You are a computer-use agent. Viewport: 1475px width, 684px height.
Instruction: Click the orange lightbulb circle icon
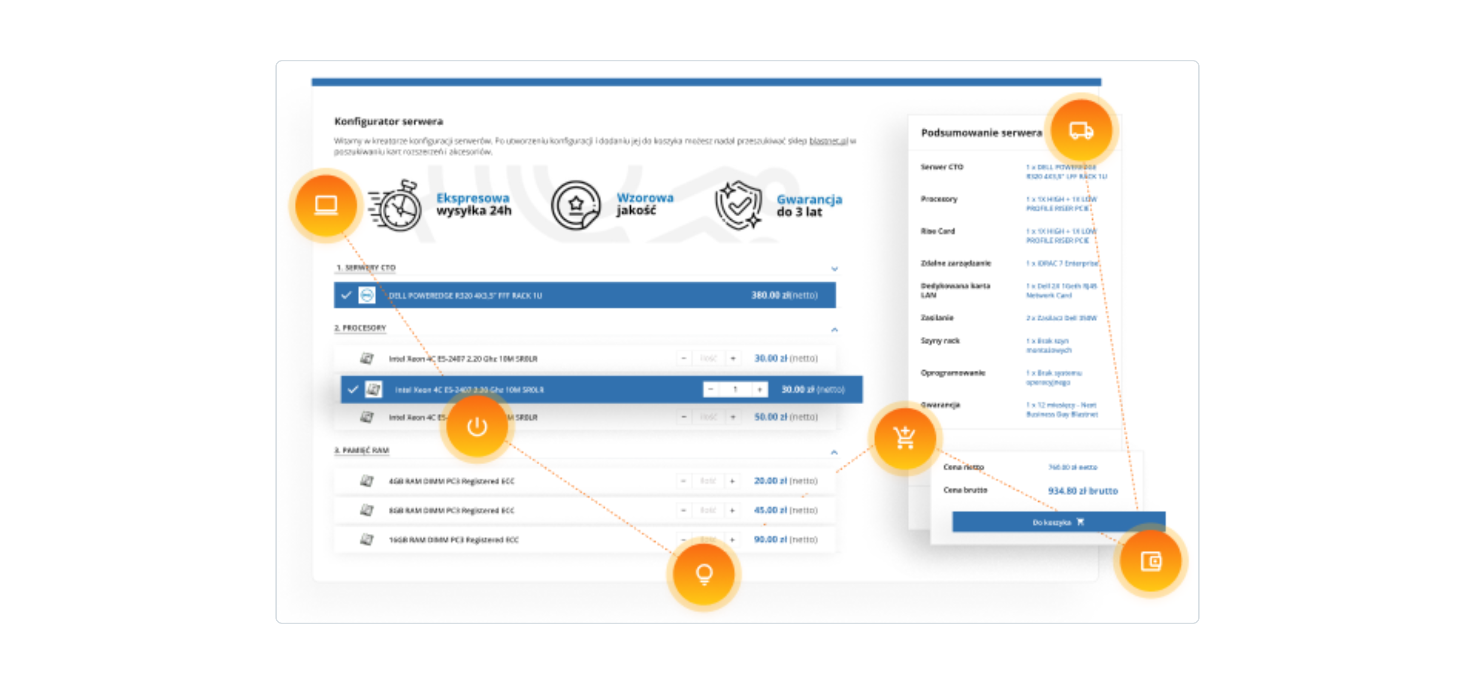(704, 573)
